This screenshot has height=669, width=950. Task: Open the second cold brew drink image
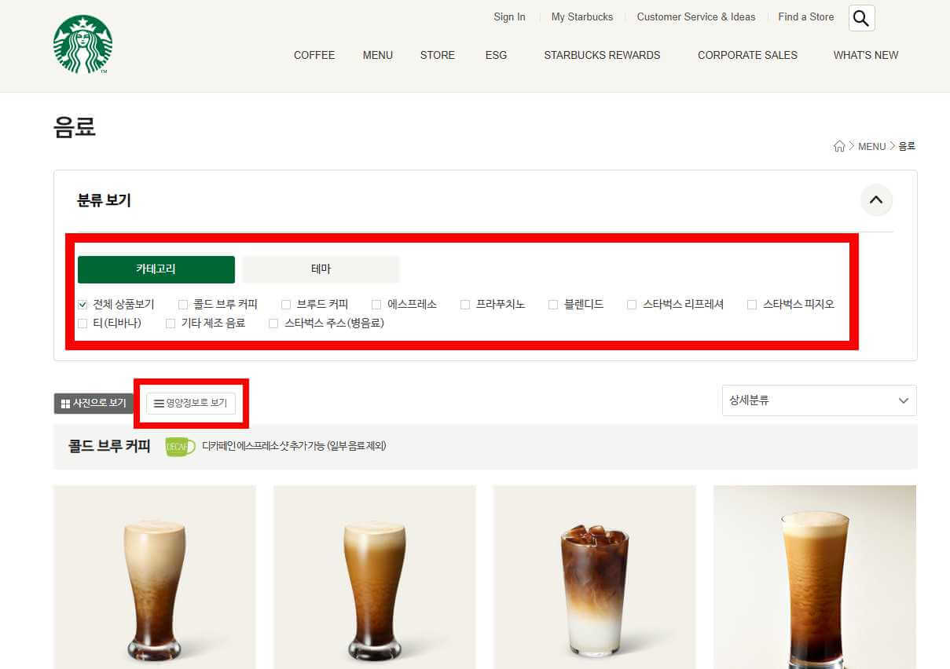[375, 577]
